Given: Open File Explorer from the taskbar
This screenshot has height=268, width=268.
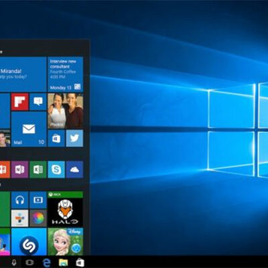Looking at the screenshot, I should 63,263.
